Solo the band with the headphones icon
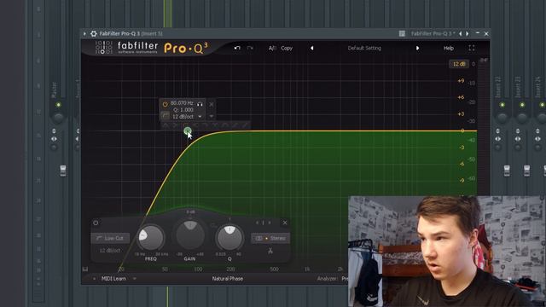 coord(200,104)
